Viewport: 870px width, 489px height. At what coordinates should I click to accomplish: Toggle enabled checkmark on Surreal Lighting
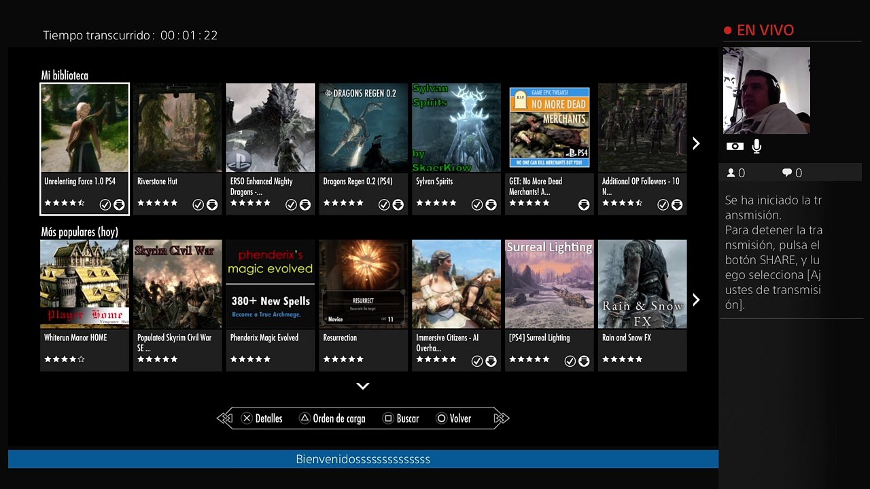click(x=570, y=361)
